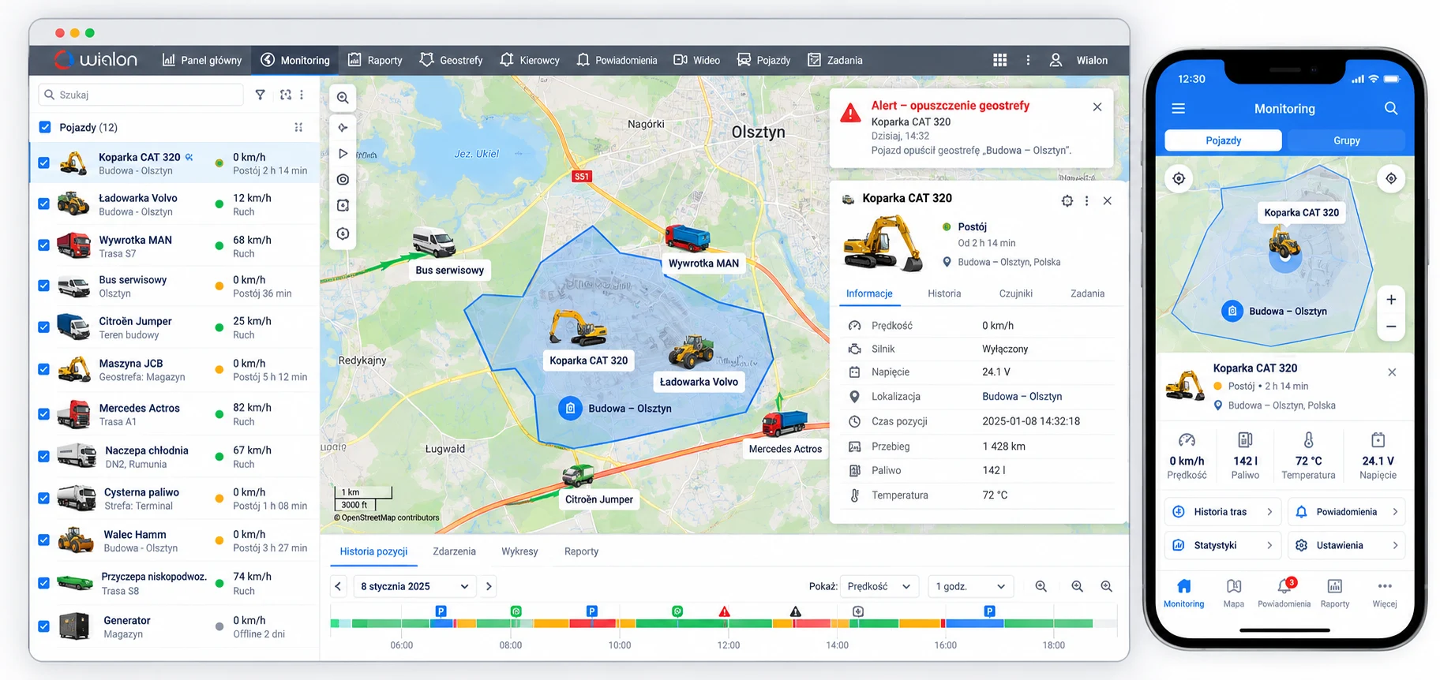Screen dimensions: 1440x680
Task: Open settings gear in Koparka CAT 320 panel
Action: [x=1067, y=201]
